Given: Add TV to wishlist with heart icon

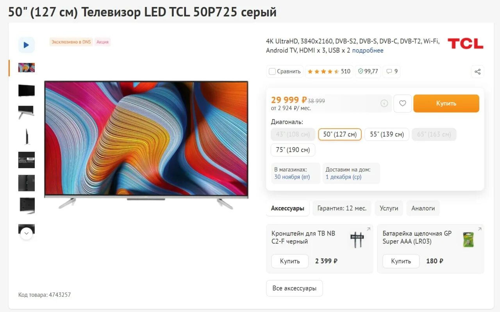Looking at the screenshot, I should pos(402,103).
